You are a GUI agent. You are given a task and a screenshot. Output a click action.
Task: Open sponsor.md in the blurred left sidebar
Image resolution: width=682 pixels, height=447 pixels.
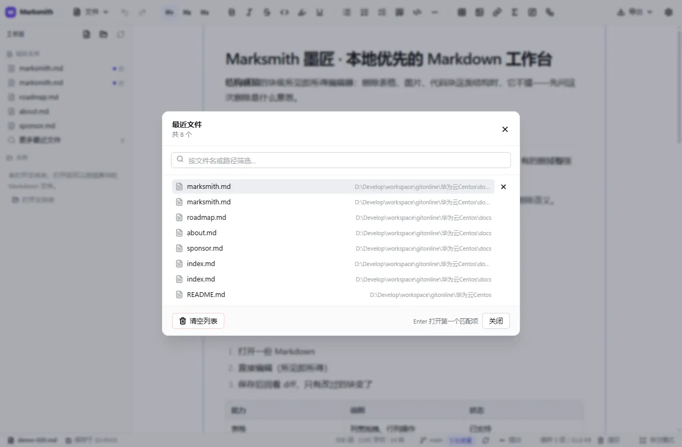[x=66, y=126]
